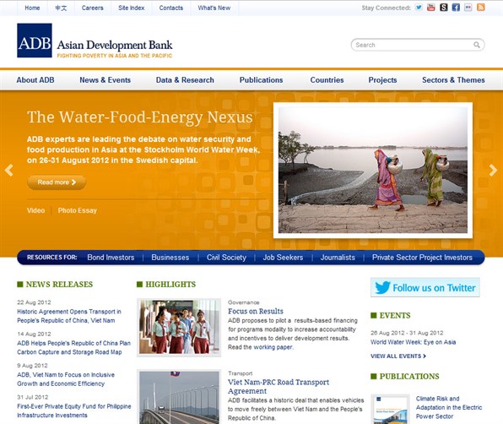
Task: Open News & Events menu
Action: click(105, 80)
